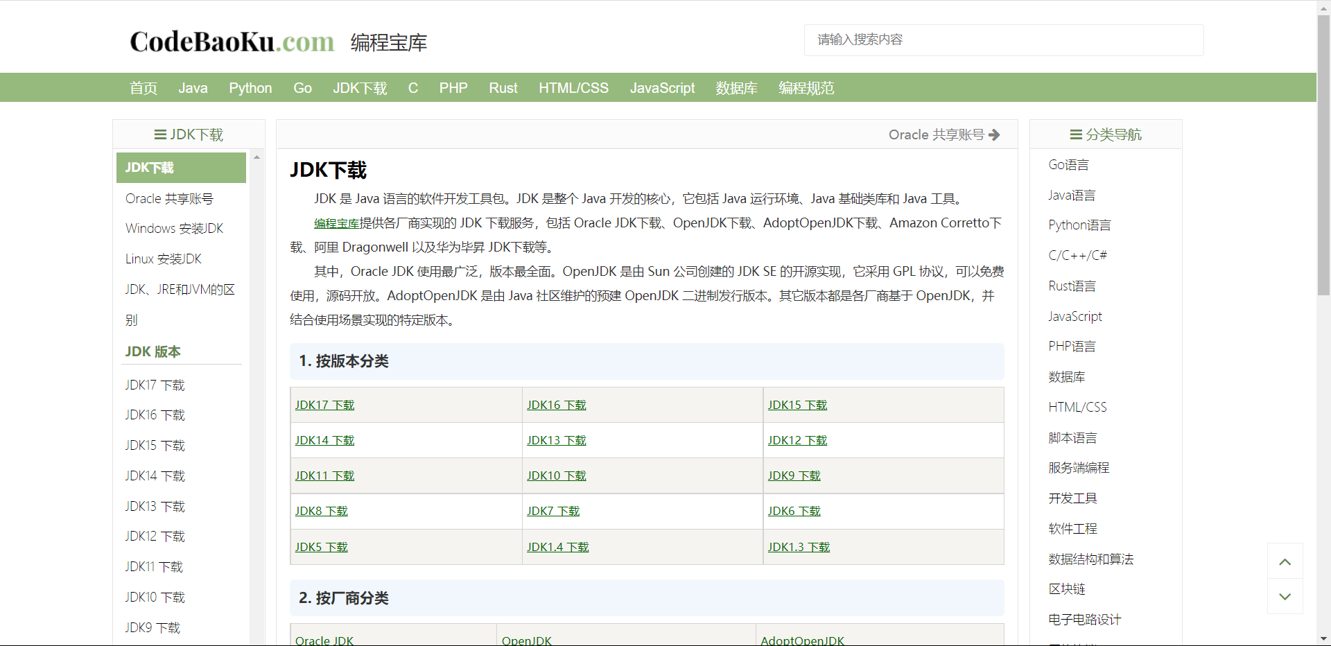This screenshot has width=1331, height=646.
Task: Click the page vertical scrollbar thumb
Action: point(1323,155)
